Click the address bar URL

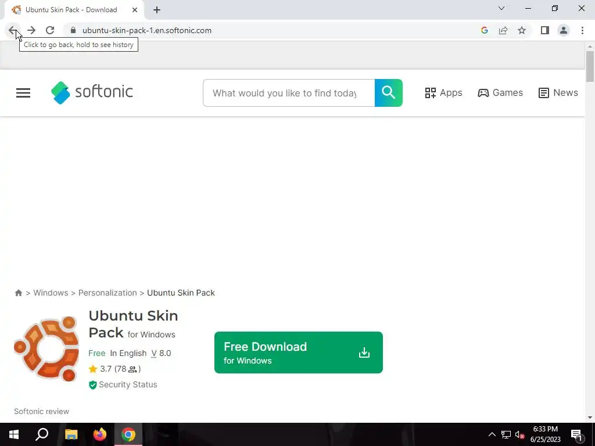tap(147, 30)
